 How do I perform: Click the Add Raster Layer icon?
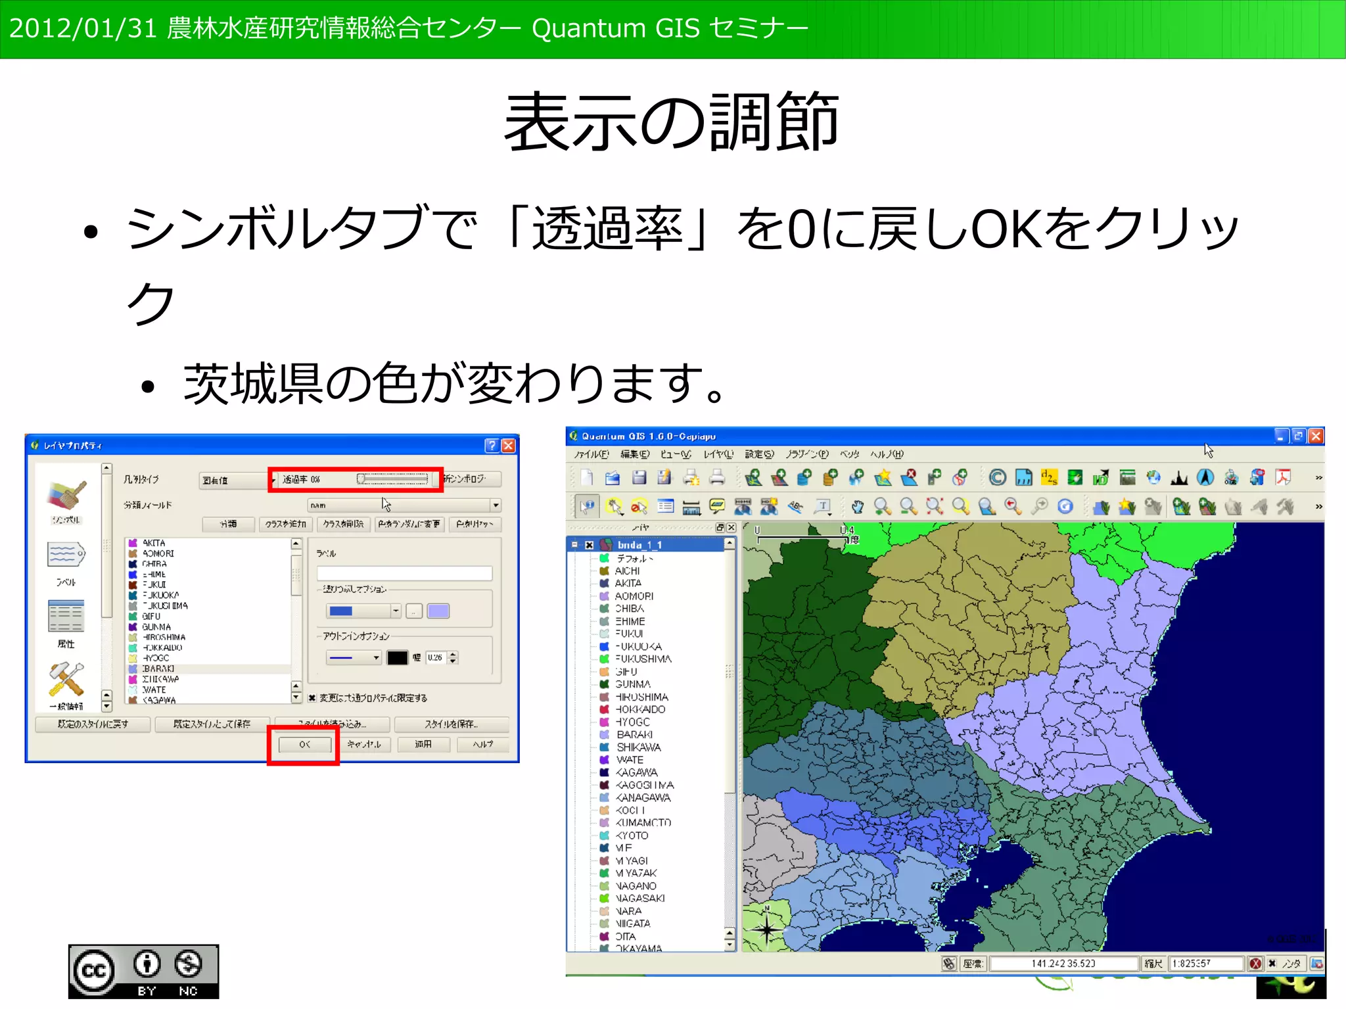pyautogui.click(x=779, y=478)
